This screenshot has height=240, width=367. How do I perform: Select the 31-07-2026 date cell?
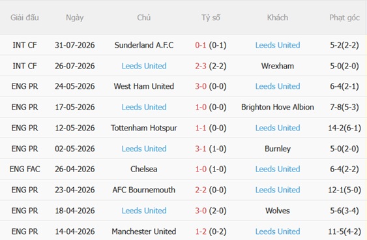(x=75, y=45)
